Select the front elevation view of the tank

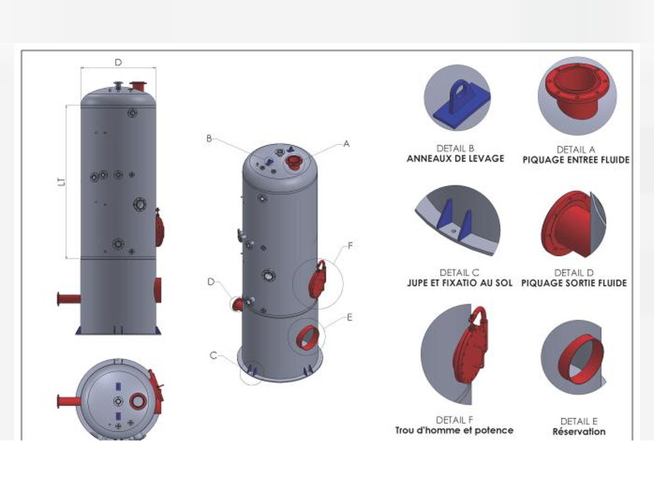click(x=111, y=208)
